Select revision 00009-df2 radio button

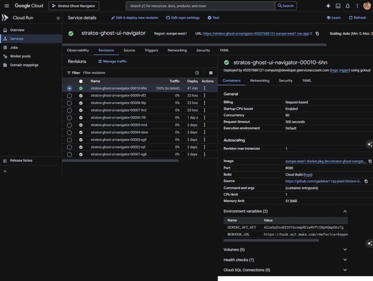point(69,96)
